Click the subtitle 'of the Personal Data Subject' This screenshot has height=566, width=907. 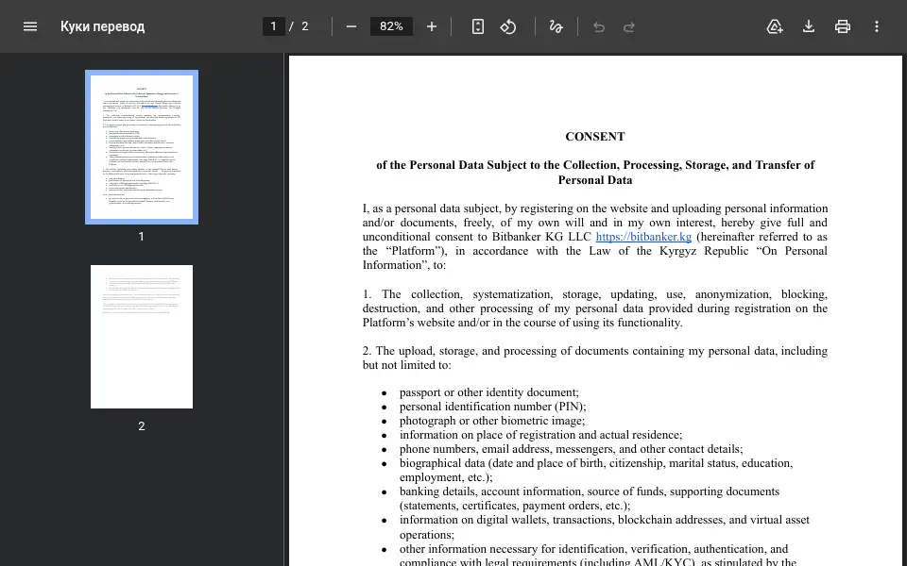click(594, 173)
